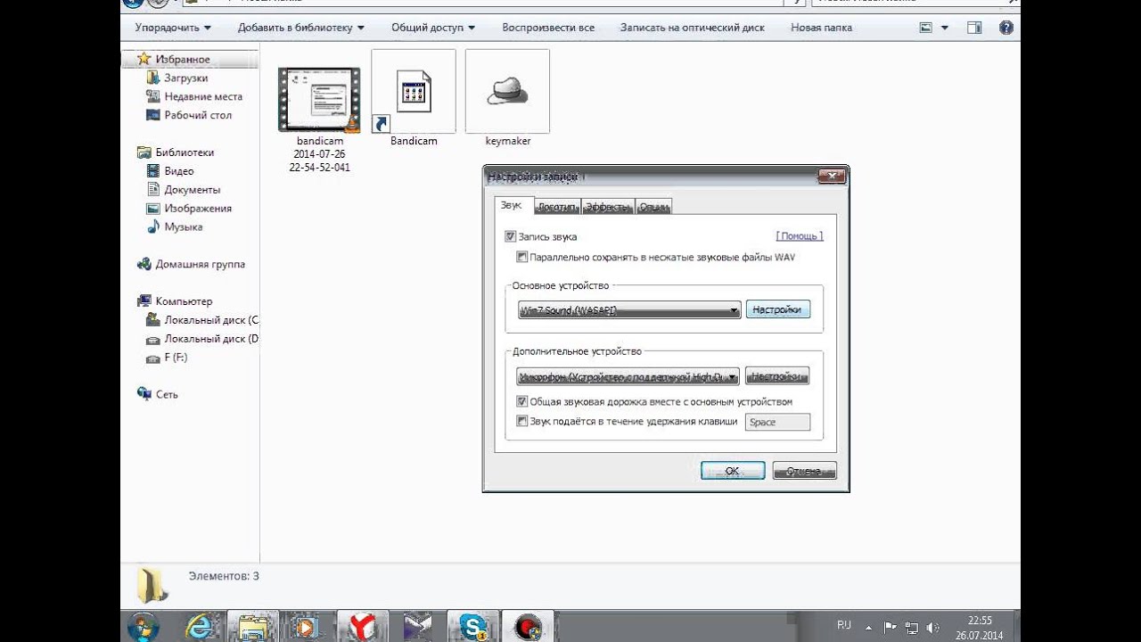The image size is (1141, 642).
Task: Click Записать на оптический диск
Action: click(693, 28)
